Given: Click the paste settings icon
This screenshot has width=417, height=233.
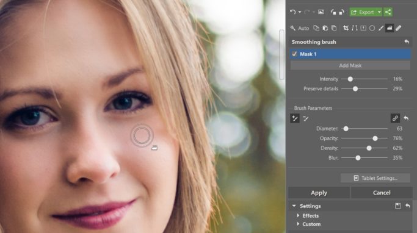Looking at the screenshot, I should pyautogui.click(x=325, y=28).
